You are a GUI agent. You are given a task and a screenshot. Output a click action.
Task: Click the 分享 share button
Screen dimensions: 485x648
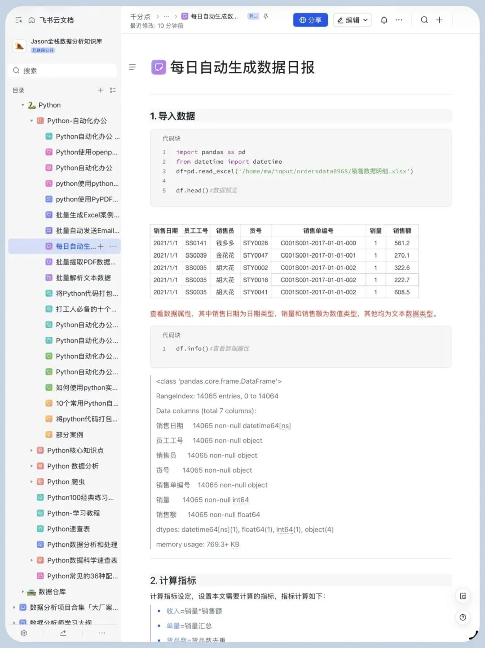(x=310, y=20)
